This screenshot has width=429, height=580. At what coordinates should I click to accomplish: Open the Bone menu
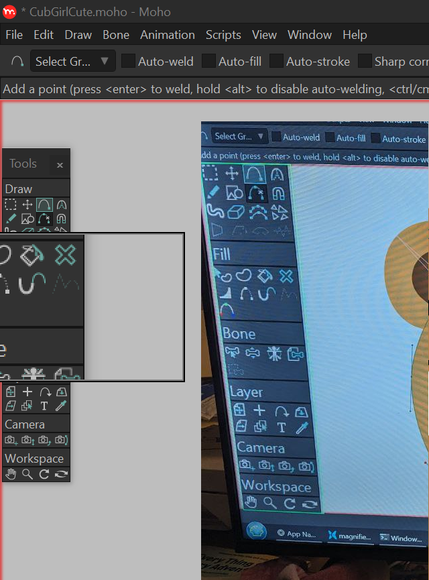[116, 35]
